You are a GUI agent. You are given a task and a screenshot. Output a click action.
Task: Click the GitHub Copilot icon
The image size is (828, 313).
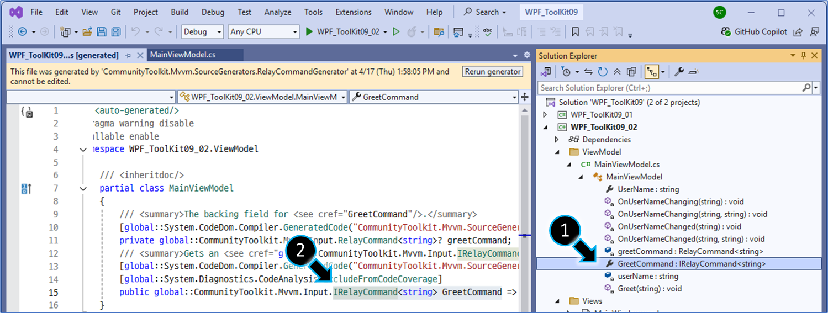(x=726, y=32)
